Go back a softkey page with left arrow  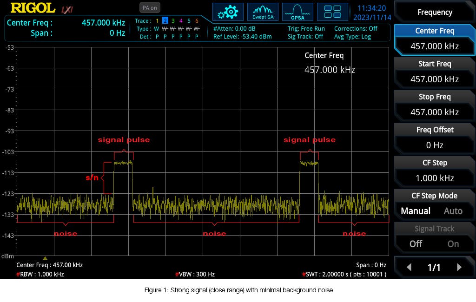(x=409, y=267)
